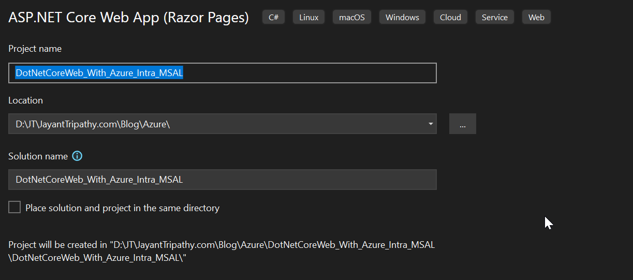Click the Cloud tag
Viewport: 633px width, 280px height.
pyautogui.click(x=450, y=17)
